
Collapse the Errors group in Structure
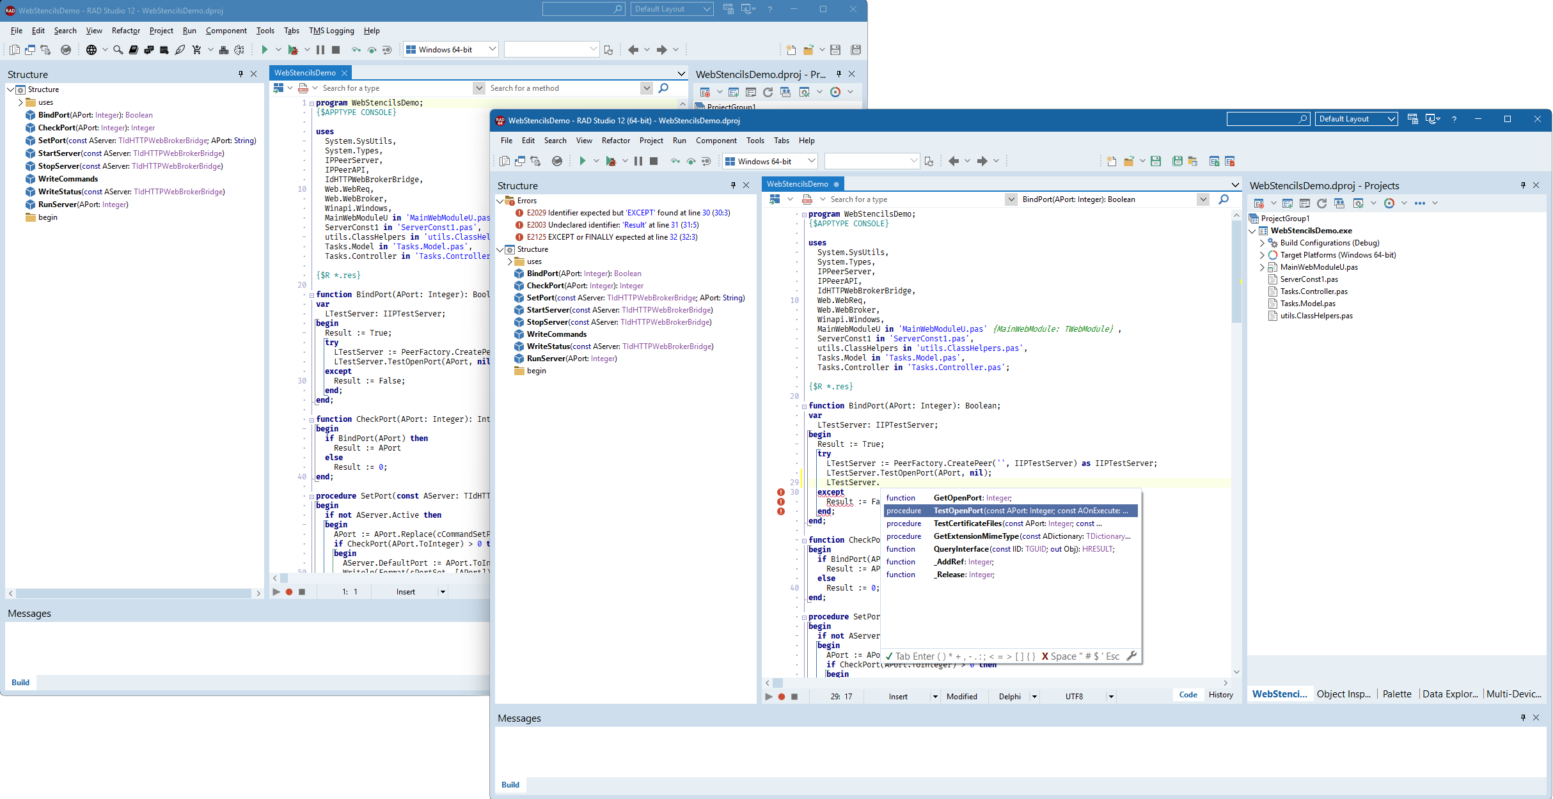pos(501,200)
